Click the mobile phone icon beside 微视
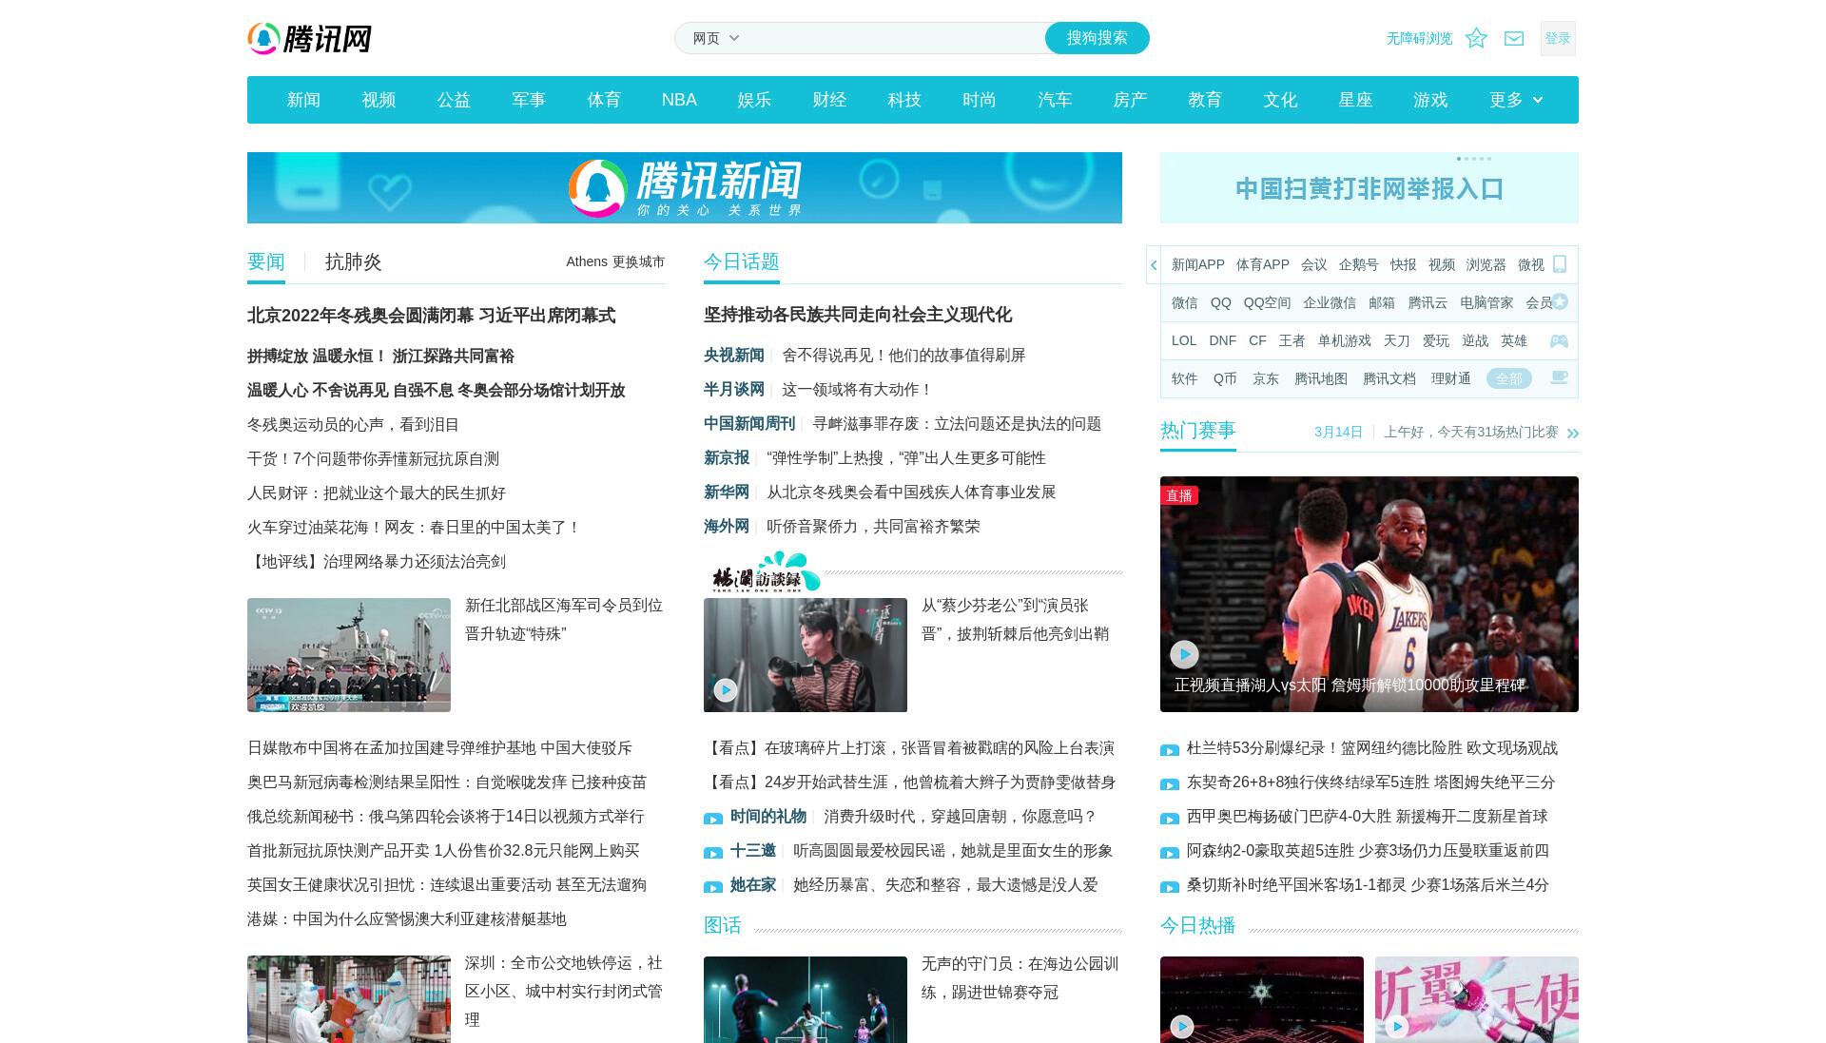The image size is (1826, 1043). (1560, 264)
